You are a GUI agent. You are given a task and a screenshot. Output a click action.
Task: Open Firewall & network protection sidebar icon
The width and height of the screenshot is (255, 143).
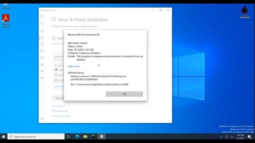[x=42, y=51]
